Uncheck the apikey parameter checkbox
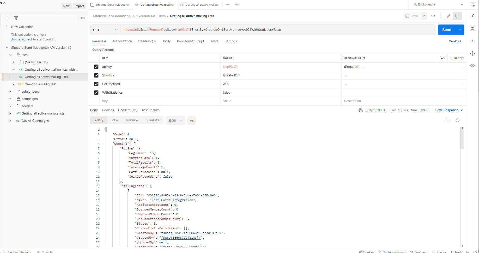Screen dimensions: 479x253 (x=96, y=67)
